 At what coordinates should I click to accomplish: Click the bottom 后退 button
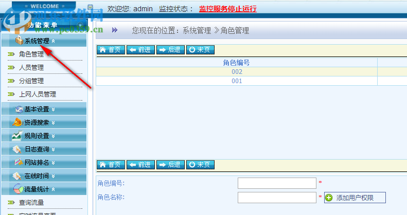pos(170,165)
